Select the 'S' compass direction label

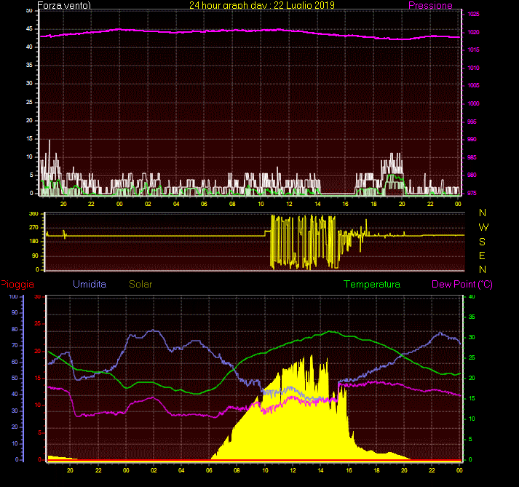click(x=483, y=242)
